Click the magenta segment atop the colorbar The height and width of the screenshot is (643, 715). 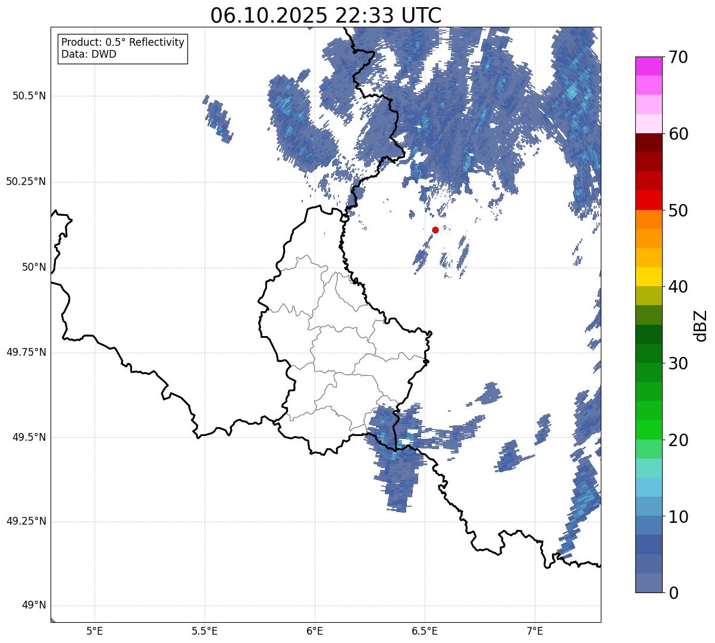648,66
